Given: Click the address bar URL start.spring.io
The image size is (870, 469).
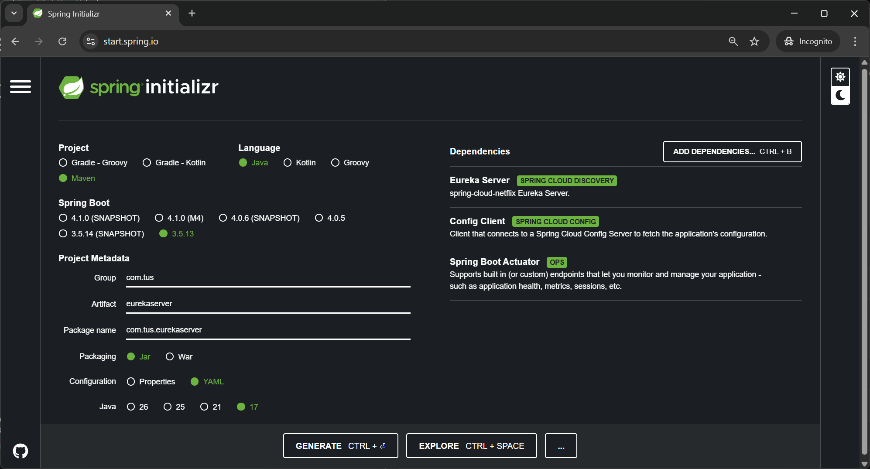Looking at the screenshot, I should [x=131, y=41].
